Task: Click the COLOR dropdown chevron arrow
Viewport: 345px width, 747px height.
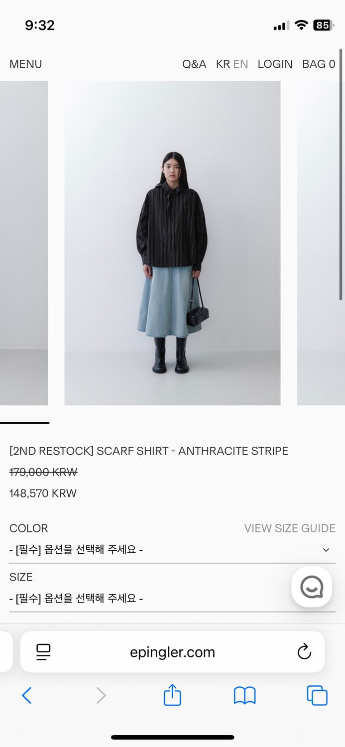Action: tap(326, 550)
